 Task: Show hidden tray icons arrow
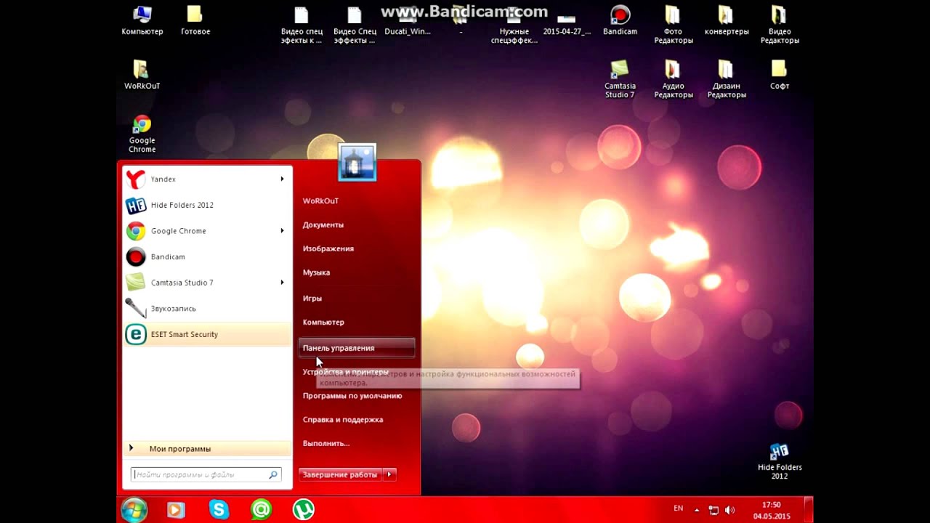click(x=697, y=510)
